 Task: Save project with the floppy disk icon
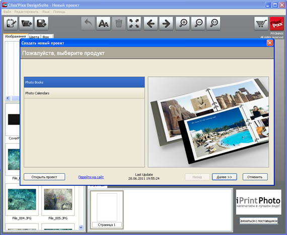[x=42, y=24]
